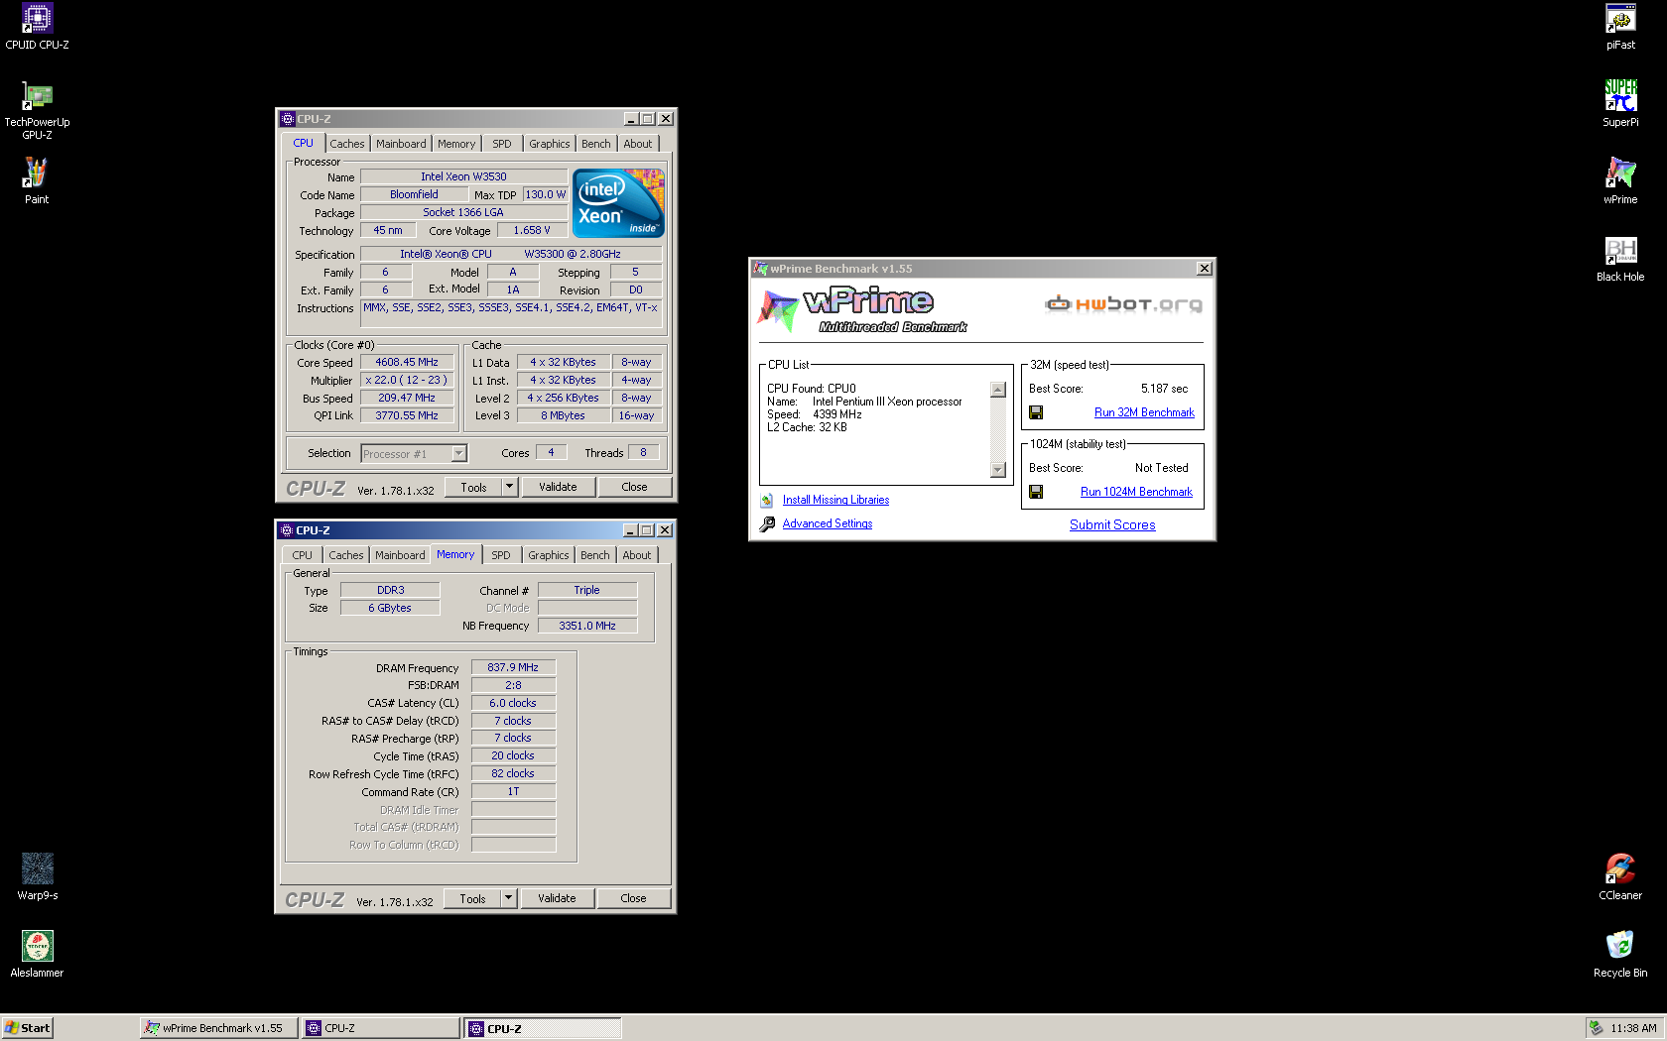Screen dimensions: 1667x1041
Task: Click the save icon for the 1024M score
Action: 1036,492
